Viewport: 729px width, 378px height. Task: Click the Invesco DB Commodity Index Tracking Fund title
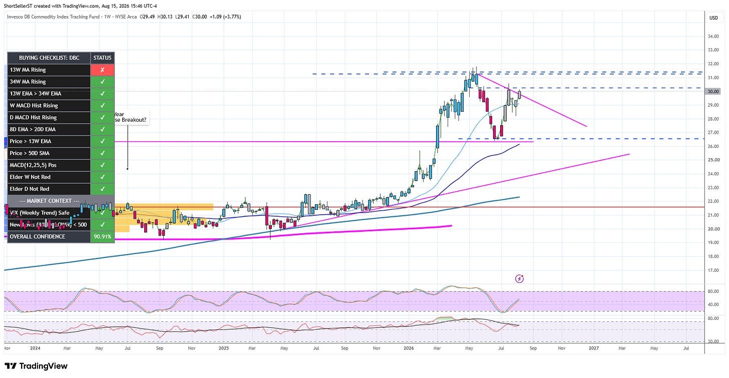coord(54,17)
